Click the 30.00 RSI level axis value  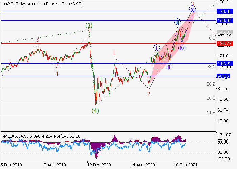pos(223,152)
